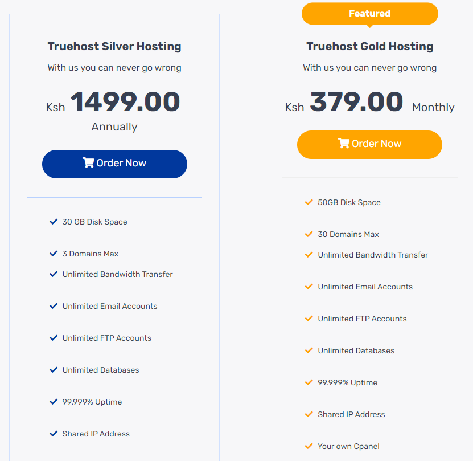
Task: Order the Truehost Gold Hosting plan
Action: point(369,145)
